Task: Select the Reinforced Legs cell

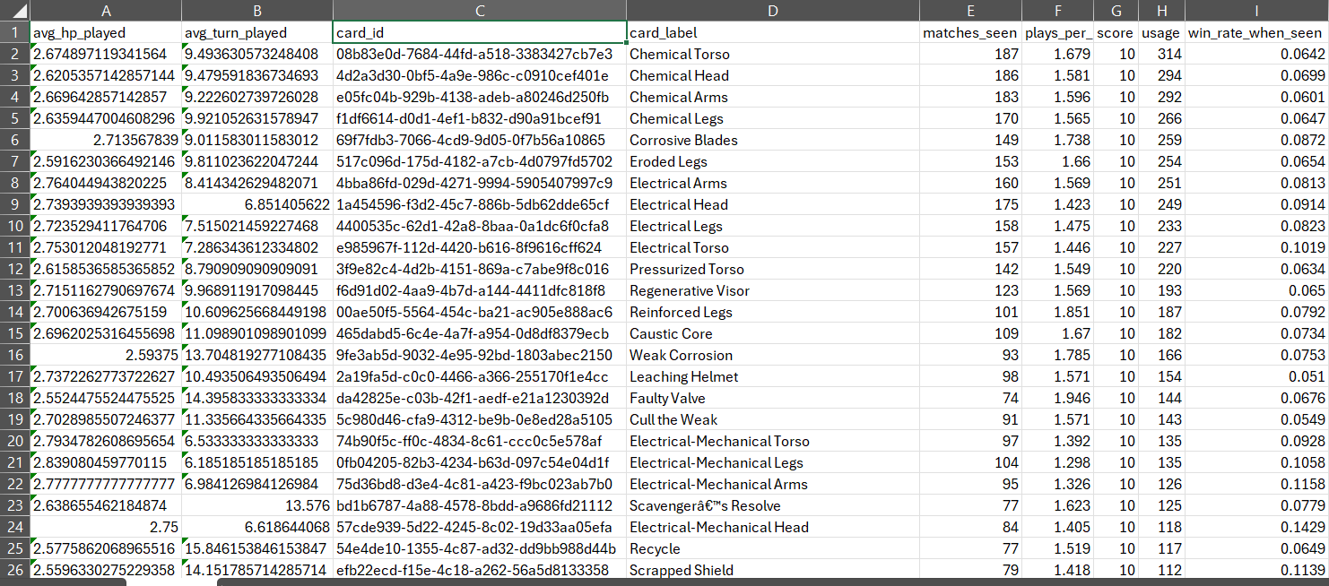Action: coord(773,312)
